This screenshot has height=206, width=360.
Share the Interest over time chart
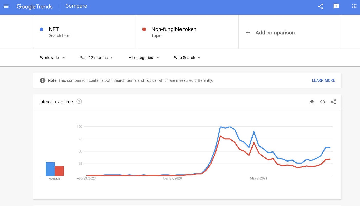(334, 102)
